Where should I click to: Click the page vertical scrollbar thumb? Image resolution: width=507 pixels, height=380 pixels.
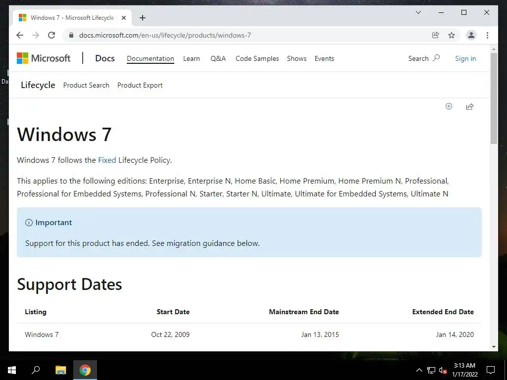pos(494,98)
